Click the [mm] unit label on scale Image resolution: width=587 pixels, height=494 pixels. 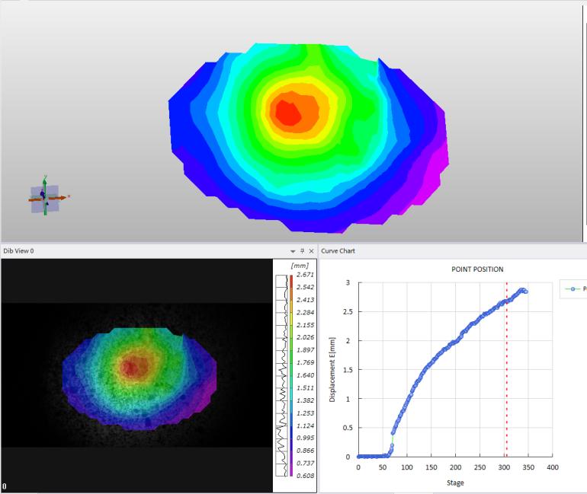(300, 265)
